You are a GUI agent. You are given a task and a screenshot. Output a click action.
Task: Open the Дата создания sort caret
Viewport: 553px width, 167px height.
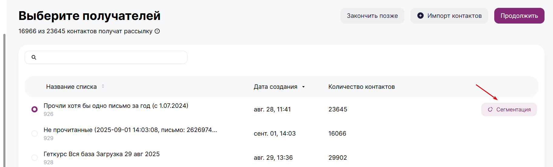point(303,87)
